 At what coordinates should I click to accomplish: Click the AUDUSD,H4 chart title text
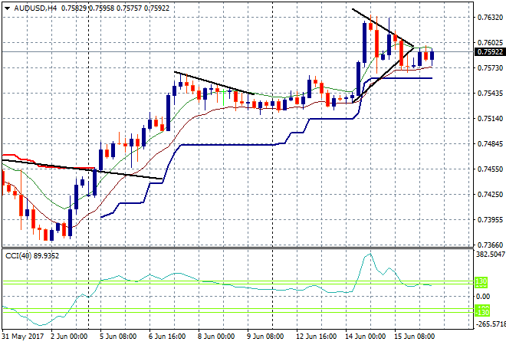pos(35,8)
